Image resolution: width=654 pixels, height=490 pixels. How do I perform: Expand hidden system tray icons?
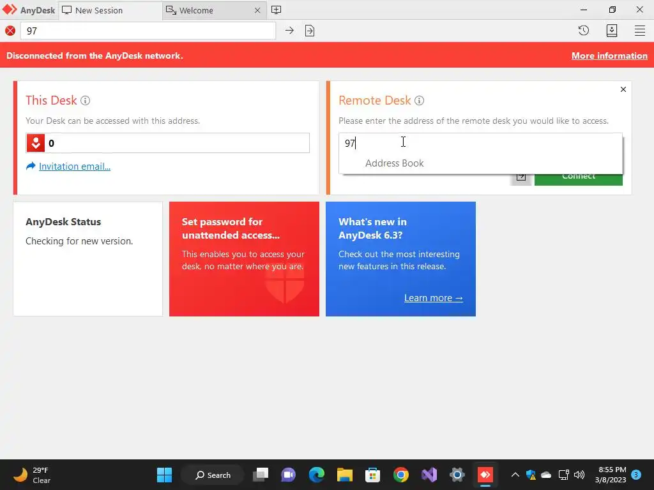(515, 475)
